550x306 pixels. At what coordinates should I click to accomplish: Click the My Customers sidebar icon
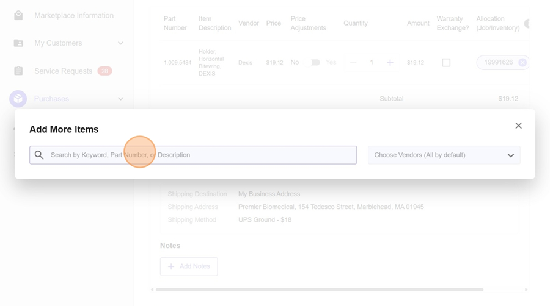[18, 43]
